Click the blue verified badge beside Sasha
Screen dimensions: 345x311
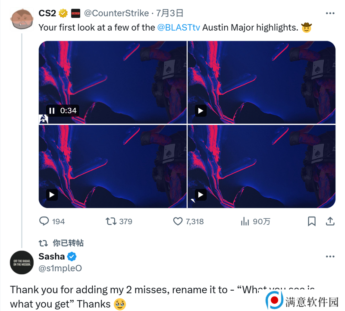[x=72, y=256]
